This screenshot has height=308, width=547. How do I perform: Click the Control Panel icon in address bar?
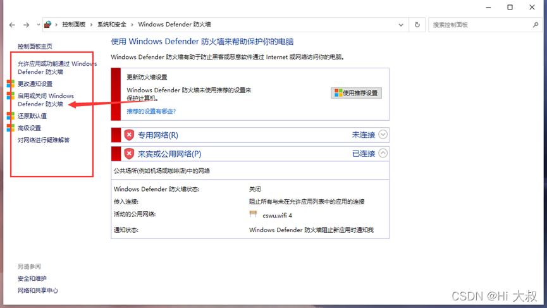(48, 25)
